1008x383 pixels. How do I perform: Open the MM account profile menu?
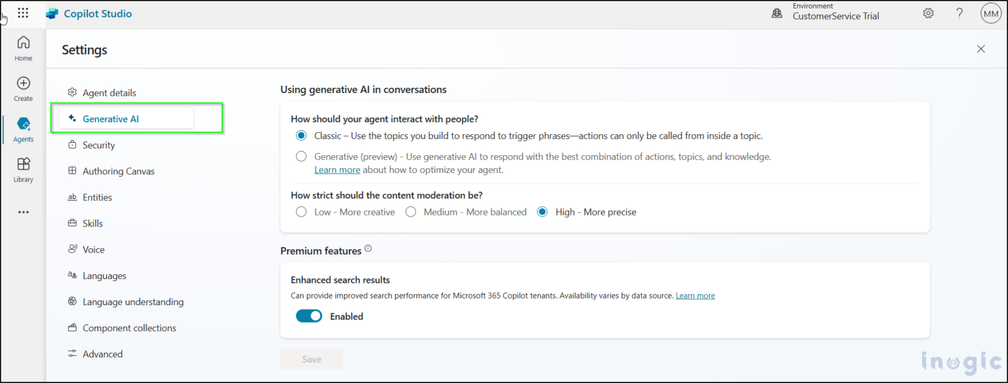[990, 13]
